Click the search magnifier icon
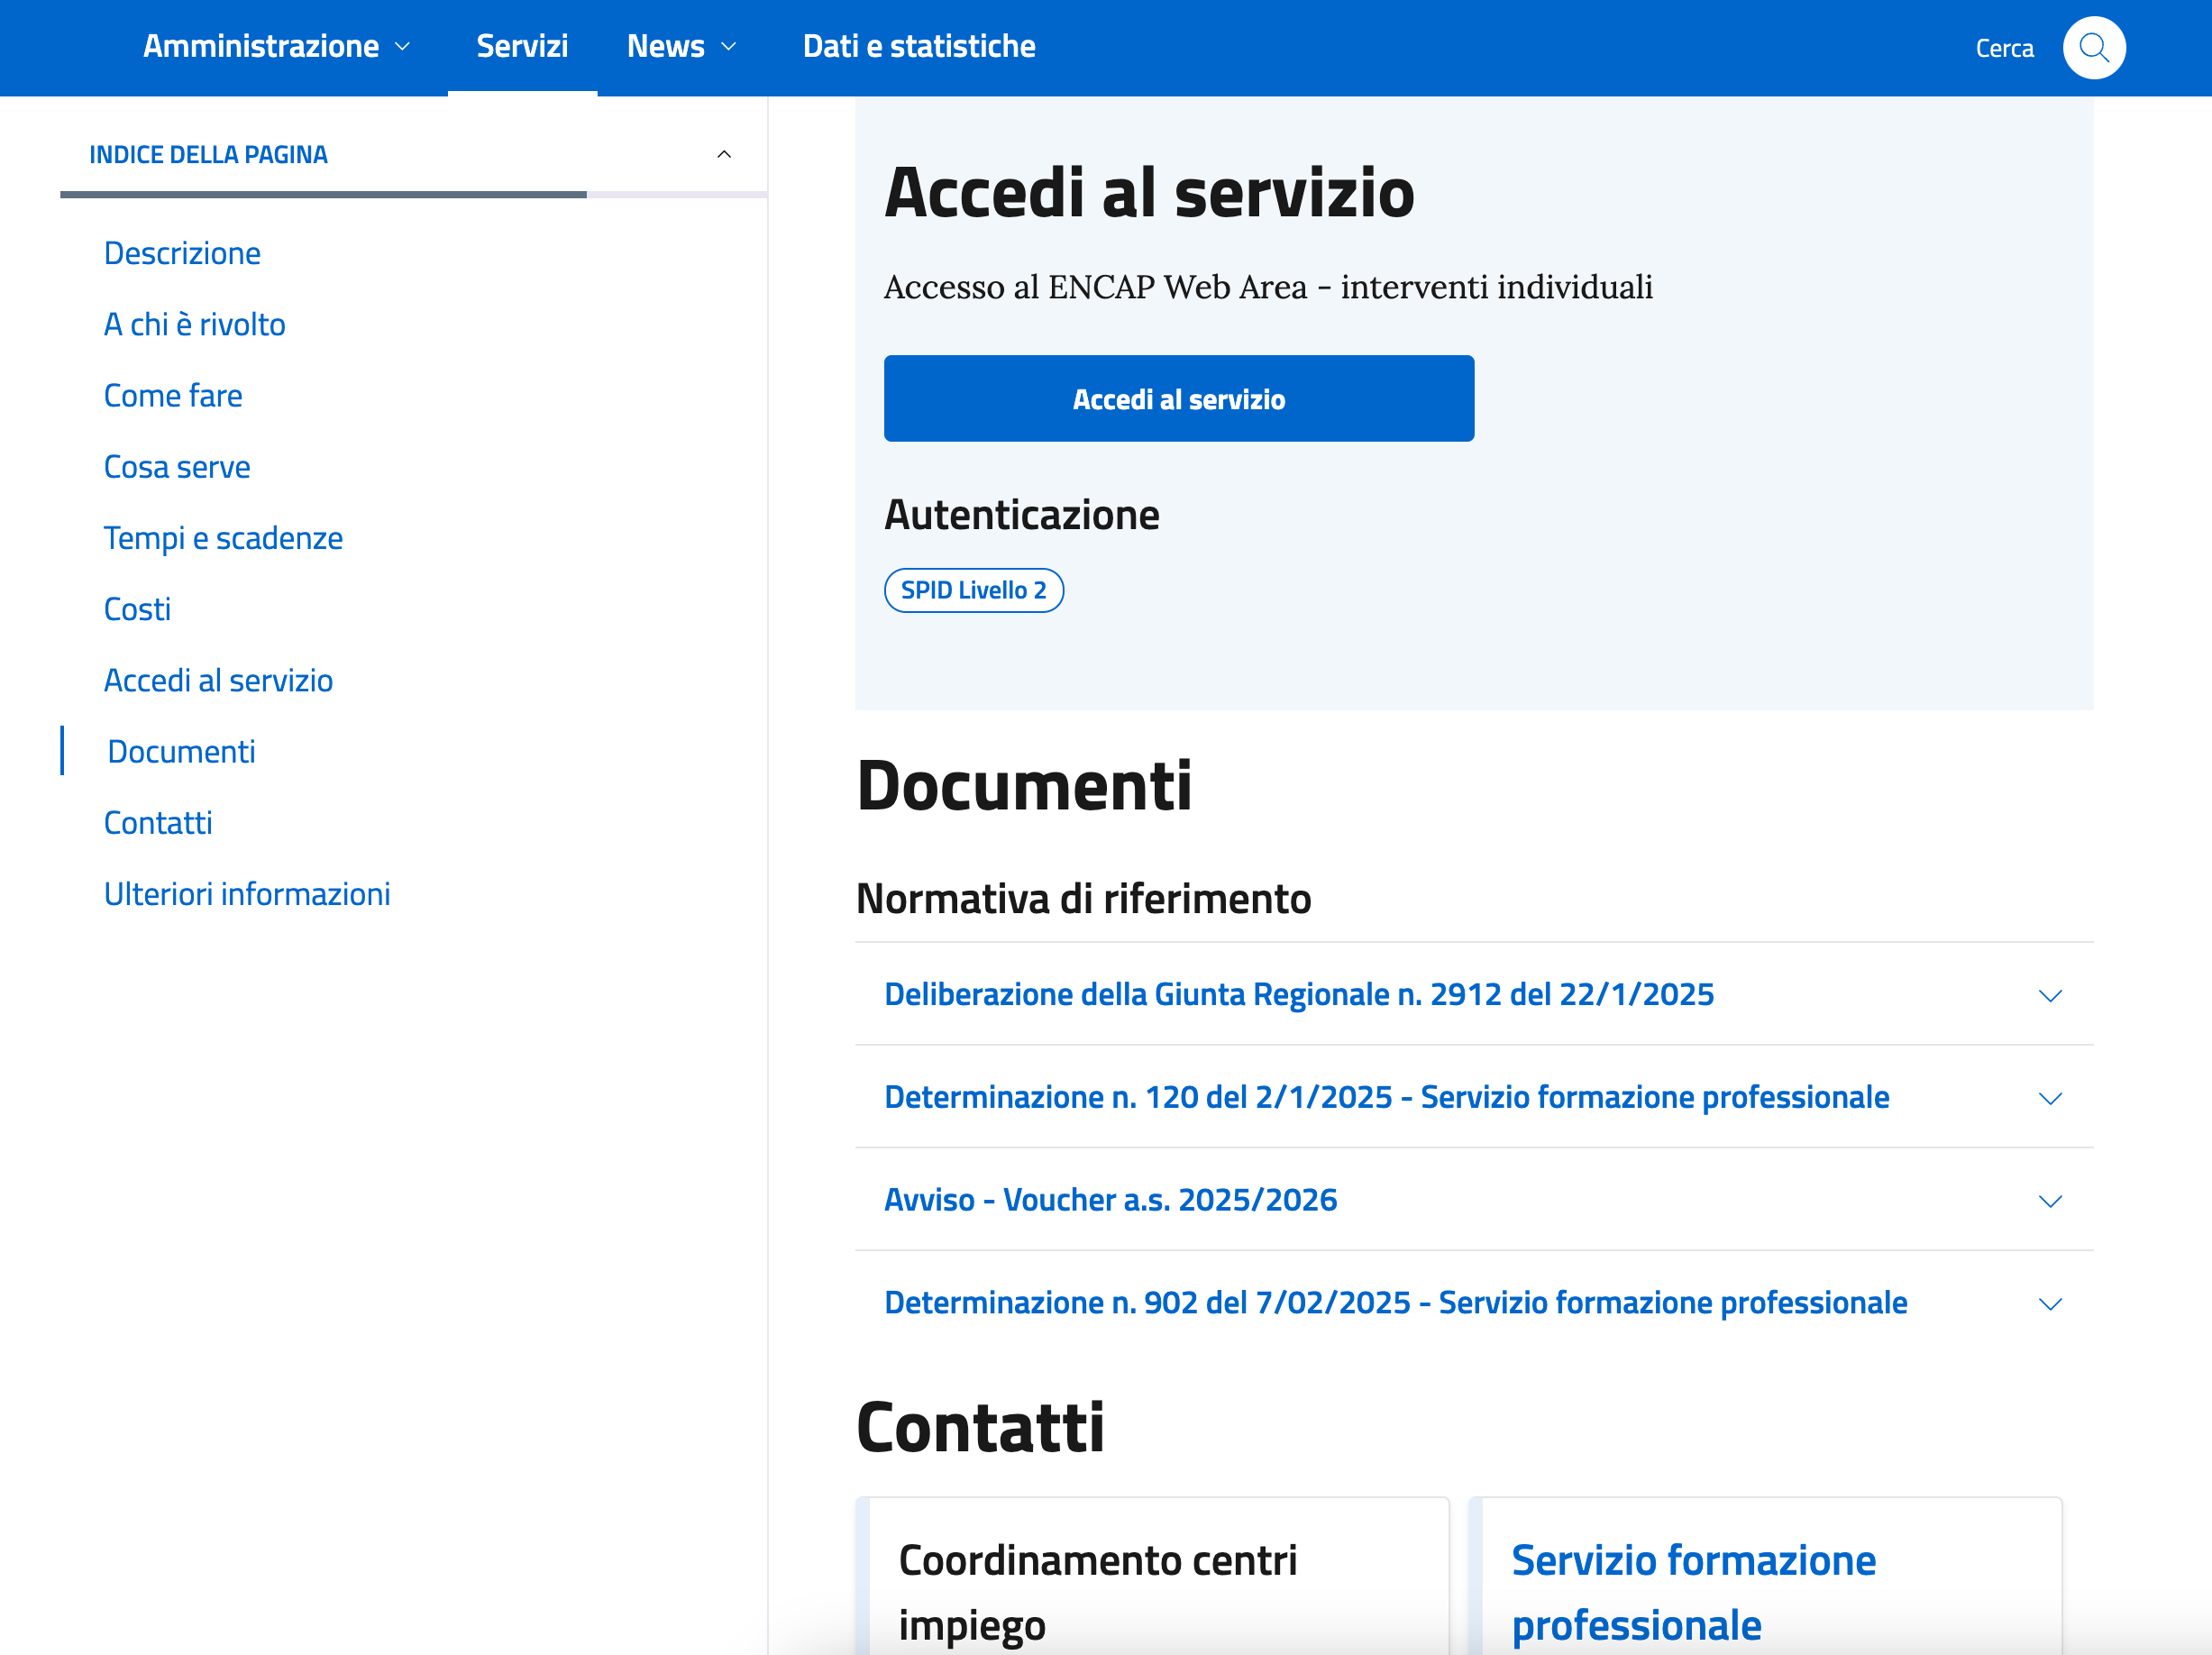2212x1655 pixels. coord(2093,47)
